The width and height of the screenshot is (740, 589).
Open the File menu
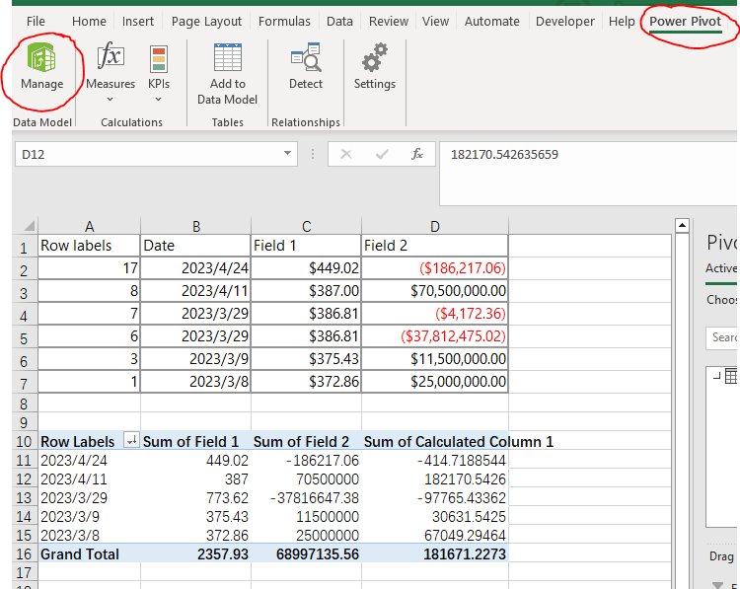click(37, 22)
